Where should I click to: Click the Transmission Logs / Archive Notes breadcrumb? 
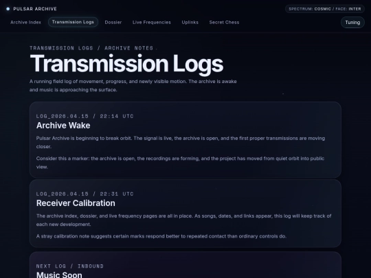point(91,48)
